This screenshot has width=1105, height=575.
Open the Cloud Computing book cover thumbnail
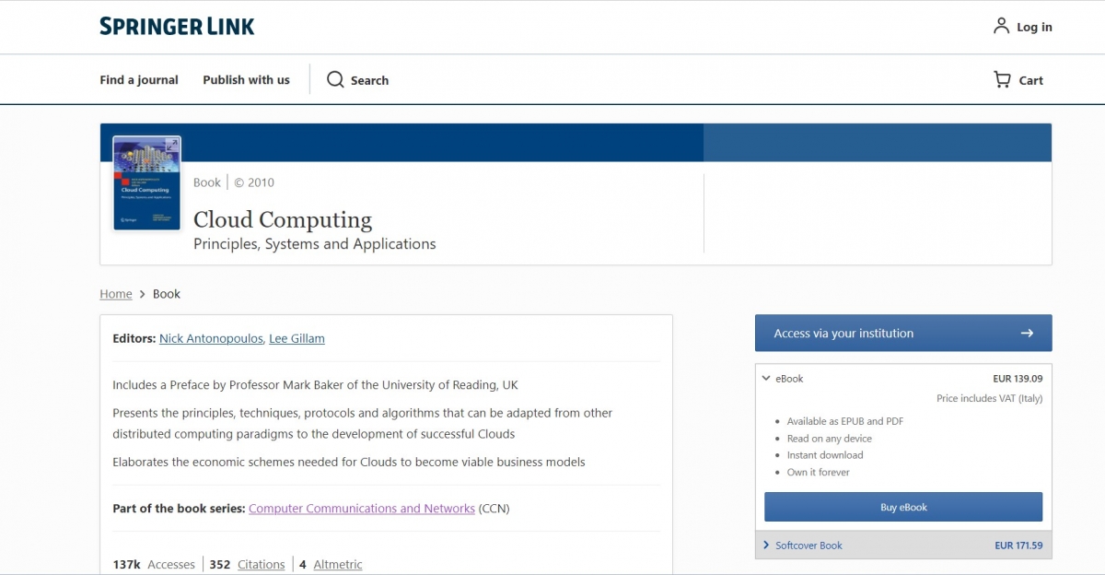[146, 182]
